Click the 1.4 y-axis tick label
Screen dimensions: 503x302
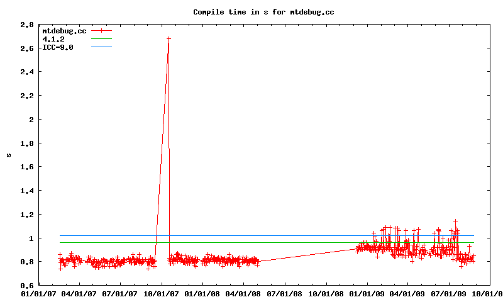[x=26, y=191]
